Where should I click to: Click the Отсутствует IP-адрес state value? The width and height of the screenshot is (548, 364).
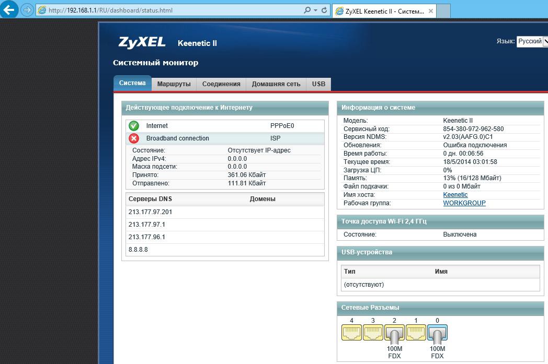tap(259, 150)
